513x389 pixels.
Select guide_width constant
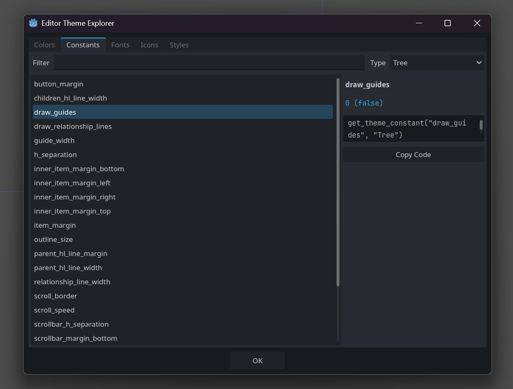click(x=183, y=140)
